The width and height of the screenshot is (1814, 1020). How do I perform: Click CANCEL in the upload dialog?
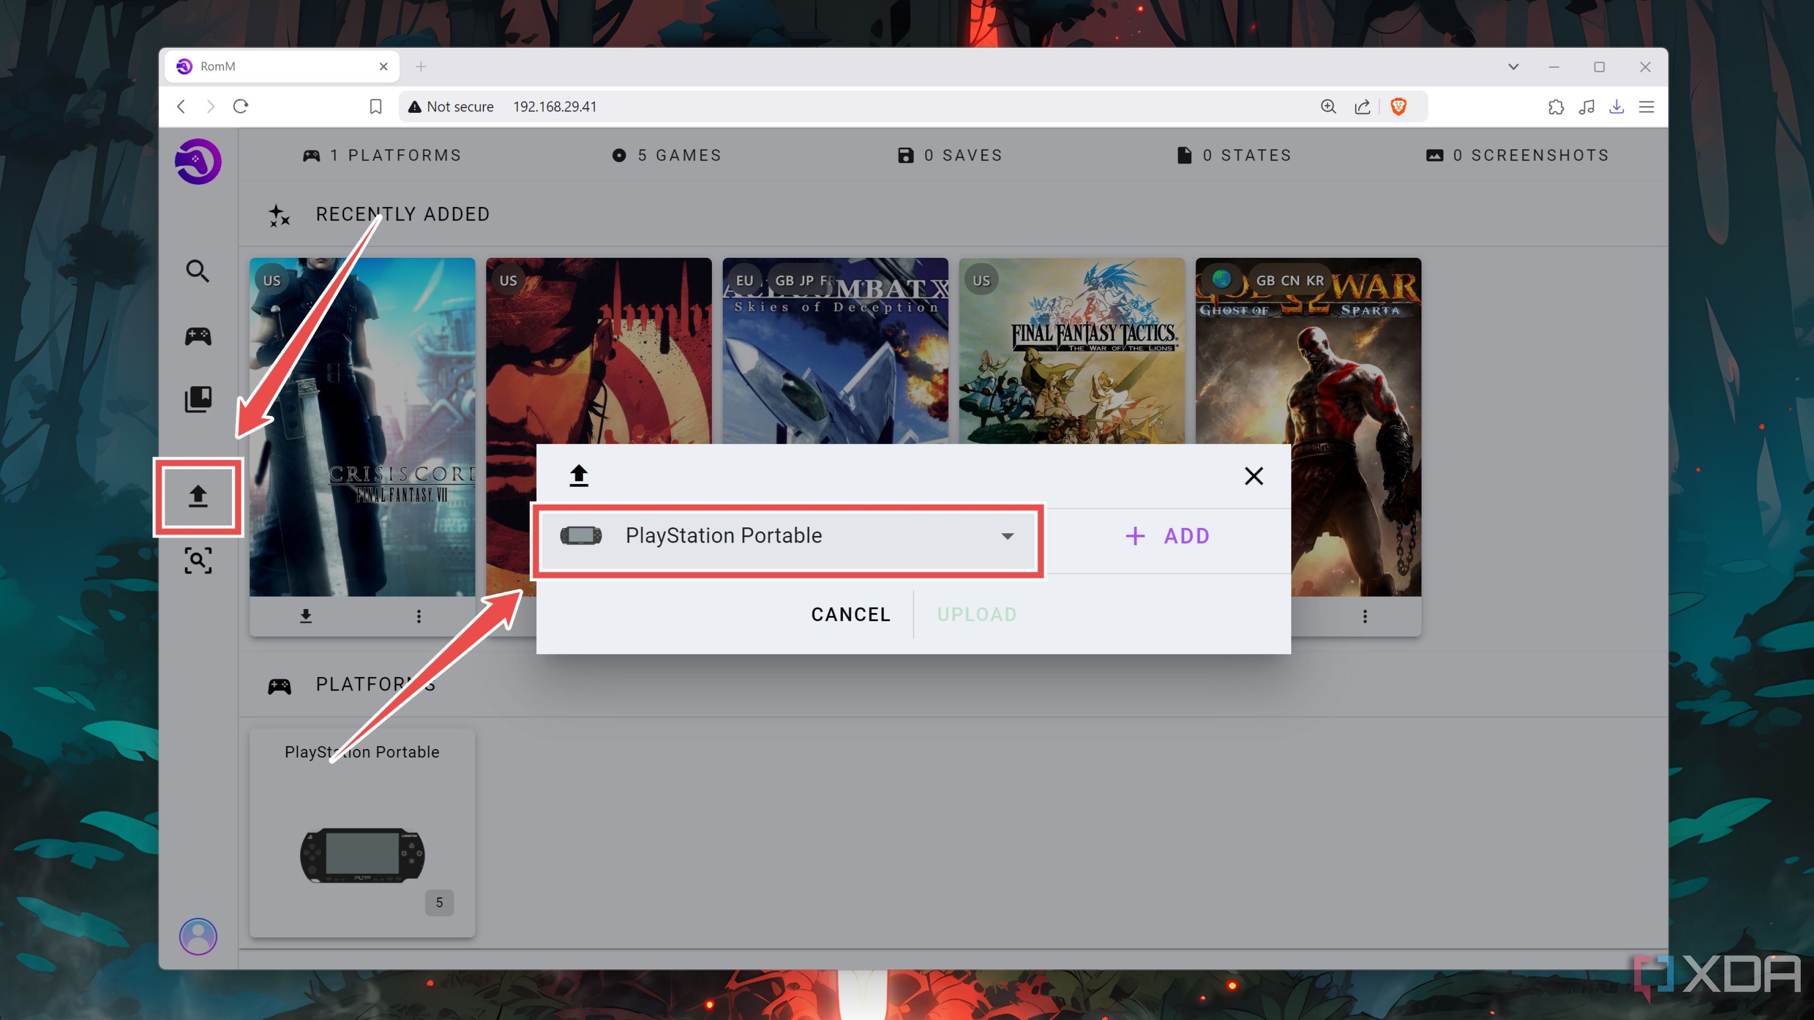851,614
